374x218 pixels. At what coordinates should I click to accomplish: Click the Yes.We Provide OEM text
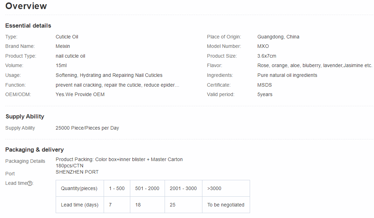80,94
